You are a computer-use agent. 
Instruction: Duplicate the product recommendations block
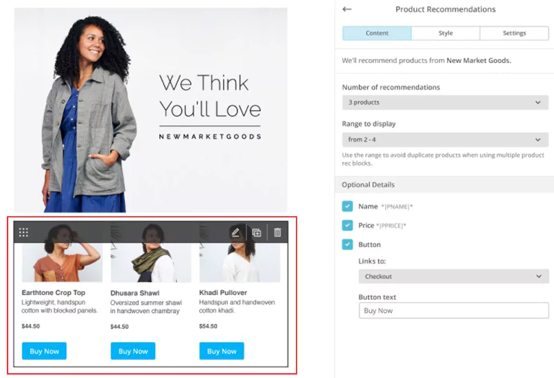(257, 233)
